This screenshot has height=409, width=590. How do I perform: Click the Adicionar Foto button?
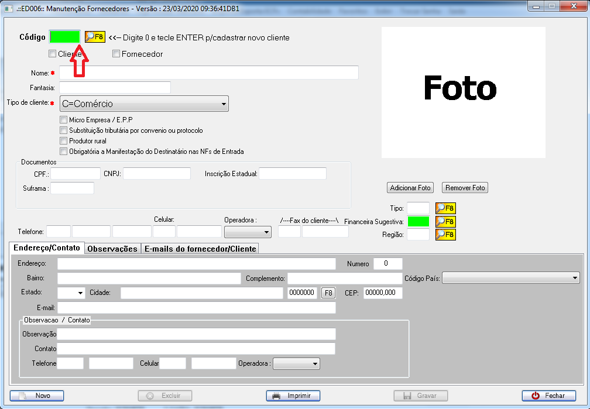tap(410, 188)
